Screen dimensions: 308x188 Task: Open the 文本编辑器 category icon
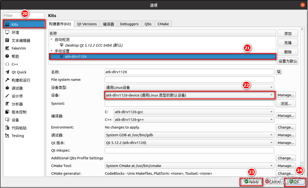click(7, 40)
